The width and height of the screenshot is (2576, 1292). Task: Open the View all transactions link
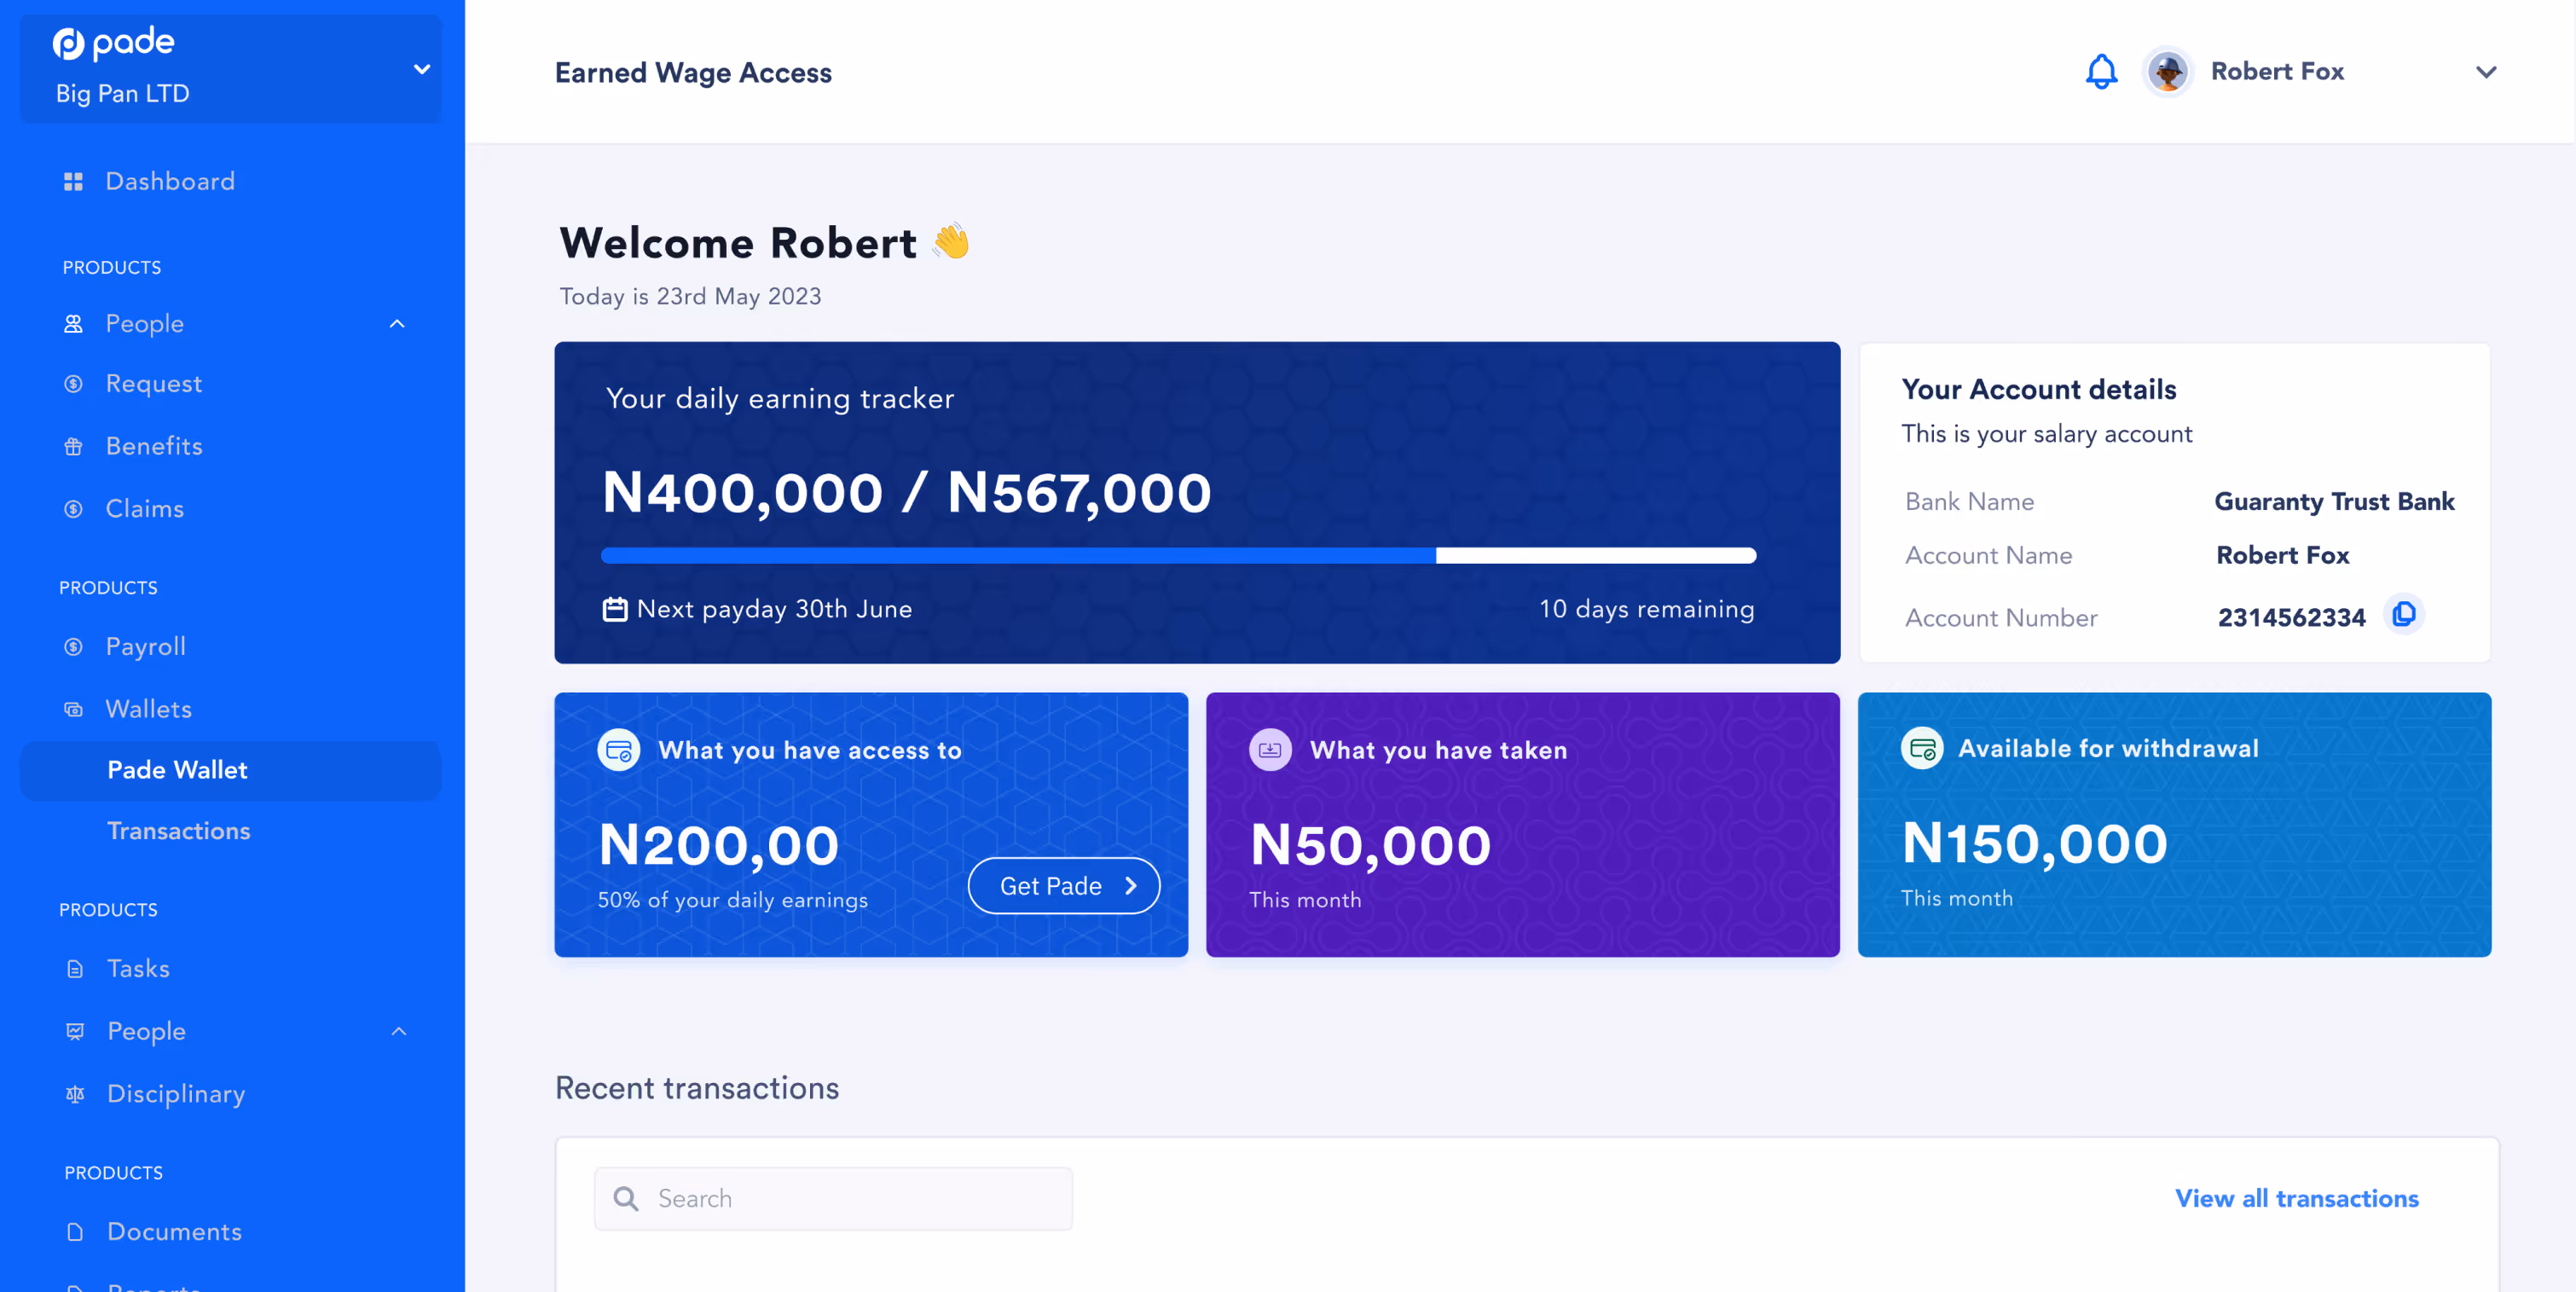click(x=2297, y=1199)
